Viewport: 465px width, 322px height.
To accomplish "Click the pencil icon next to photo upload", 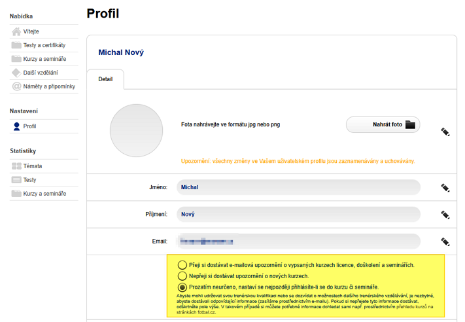I will 445,132.
